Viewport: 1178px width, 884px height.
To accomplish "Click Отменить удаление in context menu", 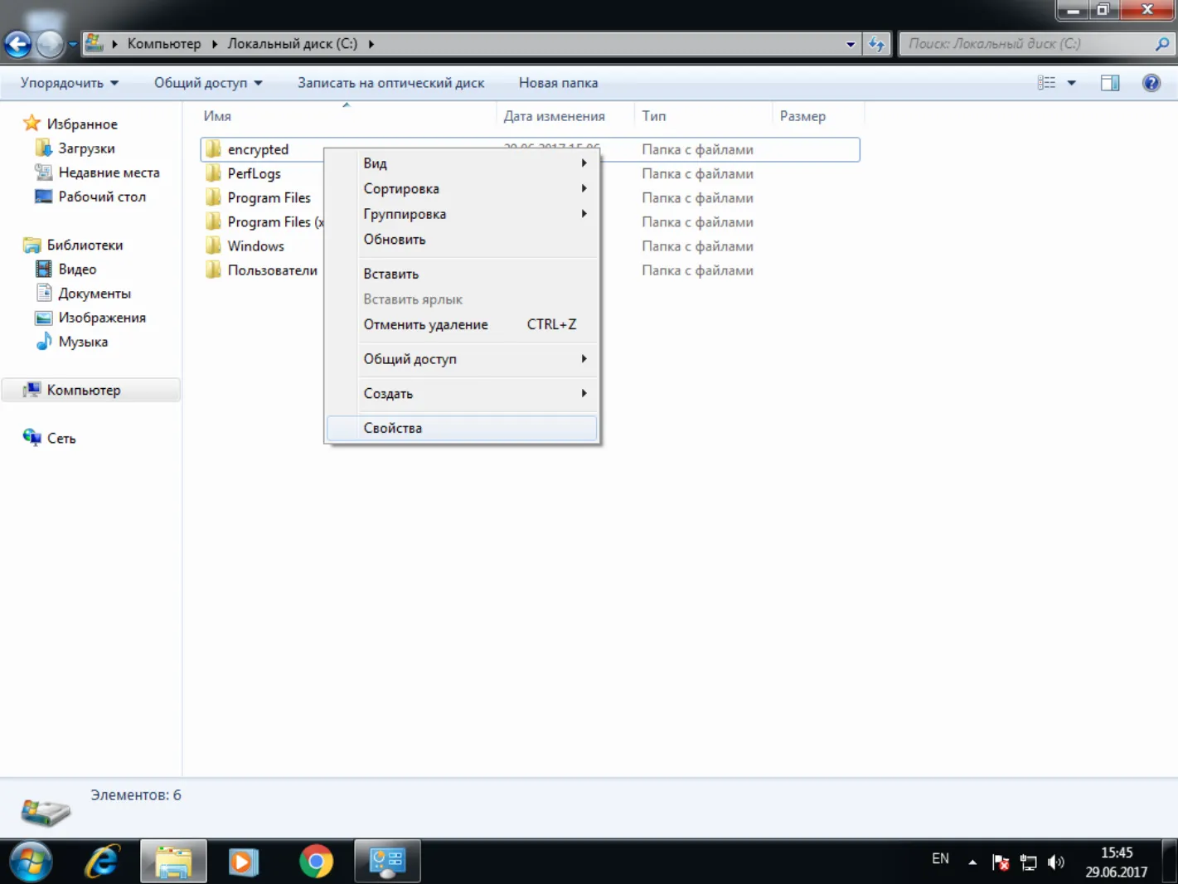I will pyautogui.click(x=462, y=324).
